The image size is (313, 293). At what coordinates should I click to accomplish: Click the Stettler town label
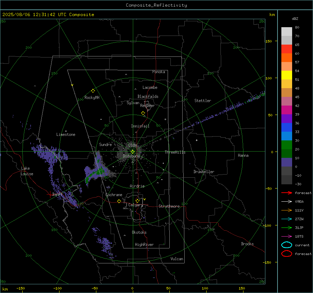coord(203,101)
